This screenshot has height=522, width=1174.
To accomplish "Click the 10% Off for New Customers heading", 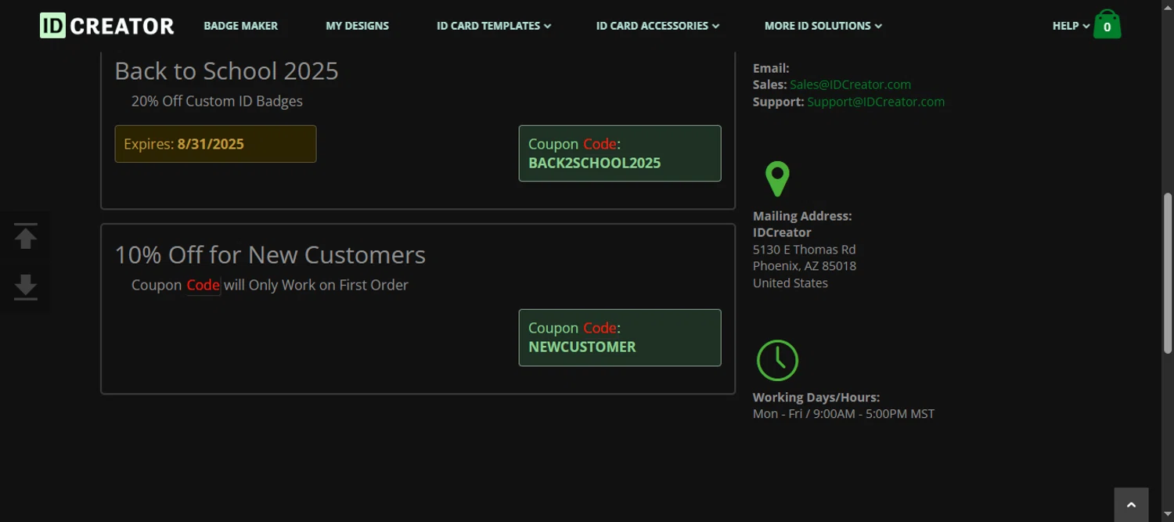I will click(270, 254).
